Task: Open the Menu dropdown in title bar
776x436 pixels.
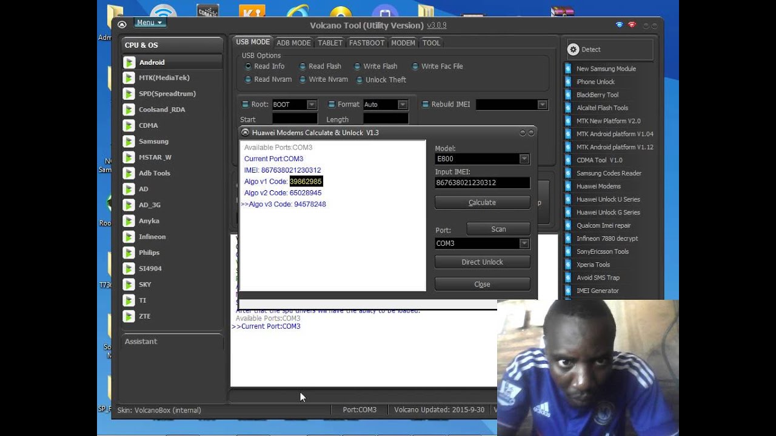Action: coord(149,22)
